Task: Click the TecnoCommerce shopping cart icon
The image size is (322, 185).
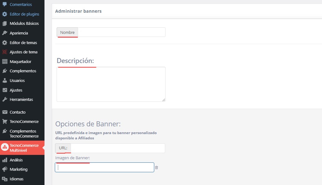Action: click(5, 121)
